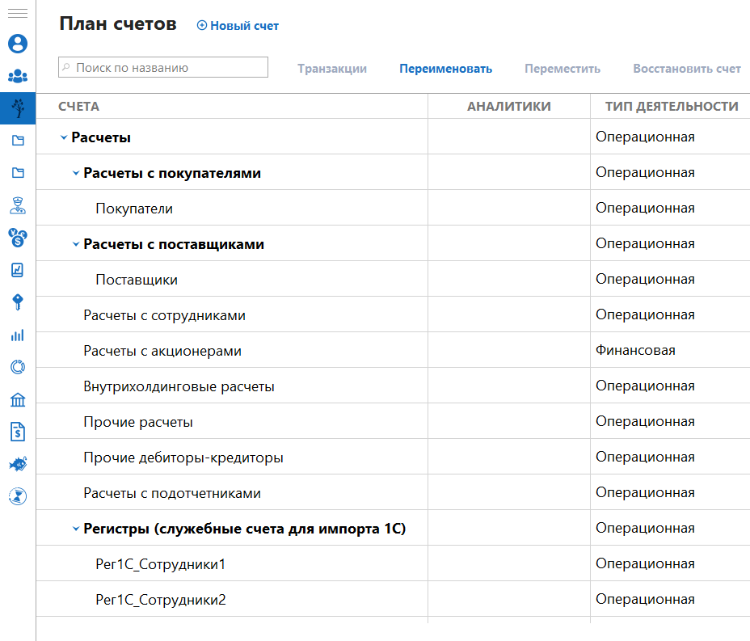Click the user profile icon in sidebar
Screen dimensions: 750x641
click(17, 44)
